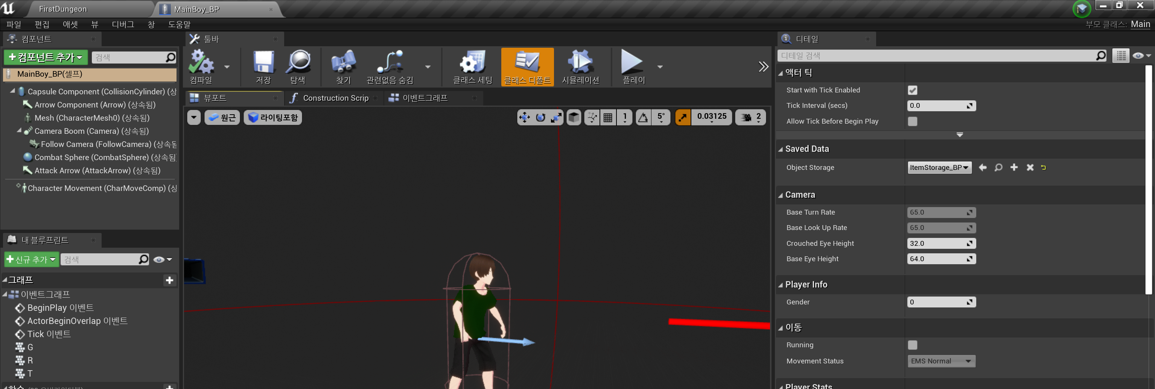
Task: Toggle rotation snap angle icon in viewport
Action: pos(643,118)
